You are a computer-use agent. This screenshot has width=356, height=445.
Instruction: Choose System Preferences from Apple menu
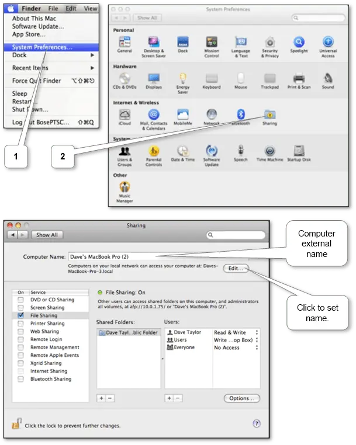(51, 47)
